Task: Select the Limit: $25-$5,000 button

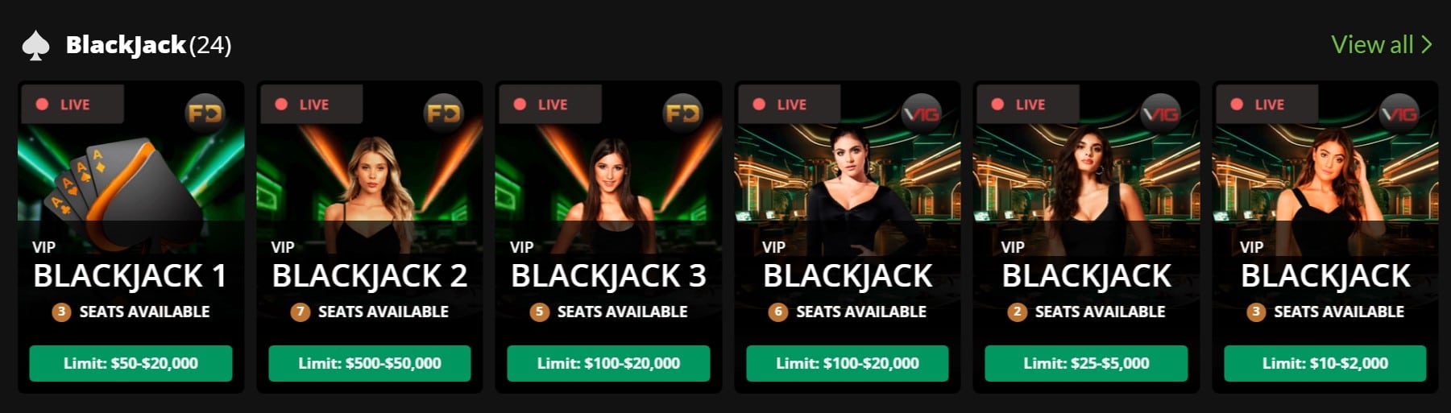Action: tap(1085, 363)
